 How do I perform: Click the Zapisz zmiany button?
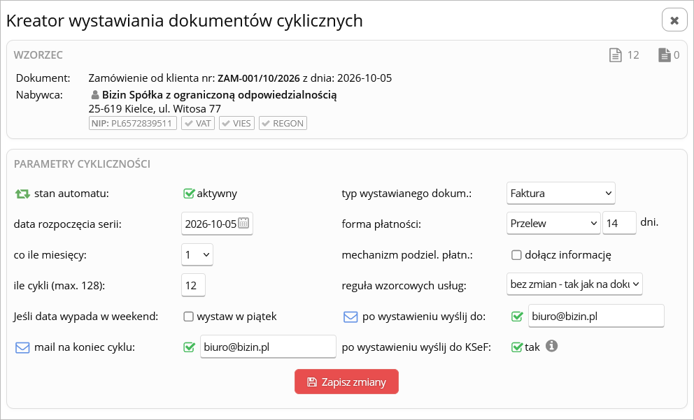tap(346, 382)
